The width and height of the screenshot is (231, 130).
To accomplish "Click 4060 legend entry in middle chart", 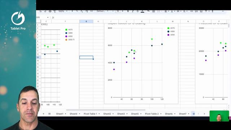I will click(x=171, y=31).
